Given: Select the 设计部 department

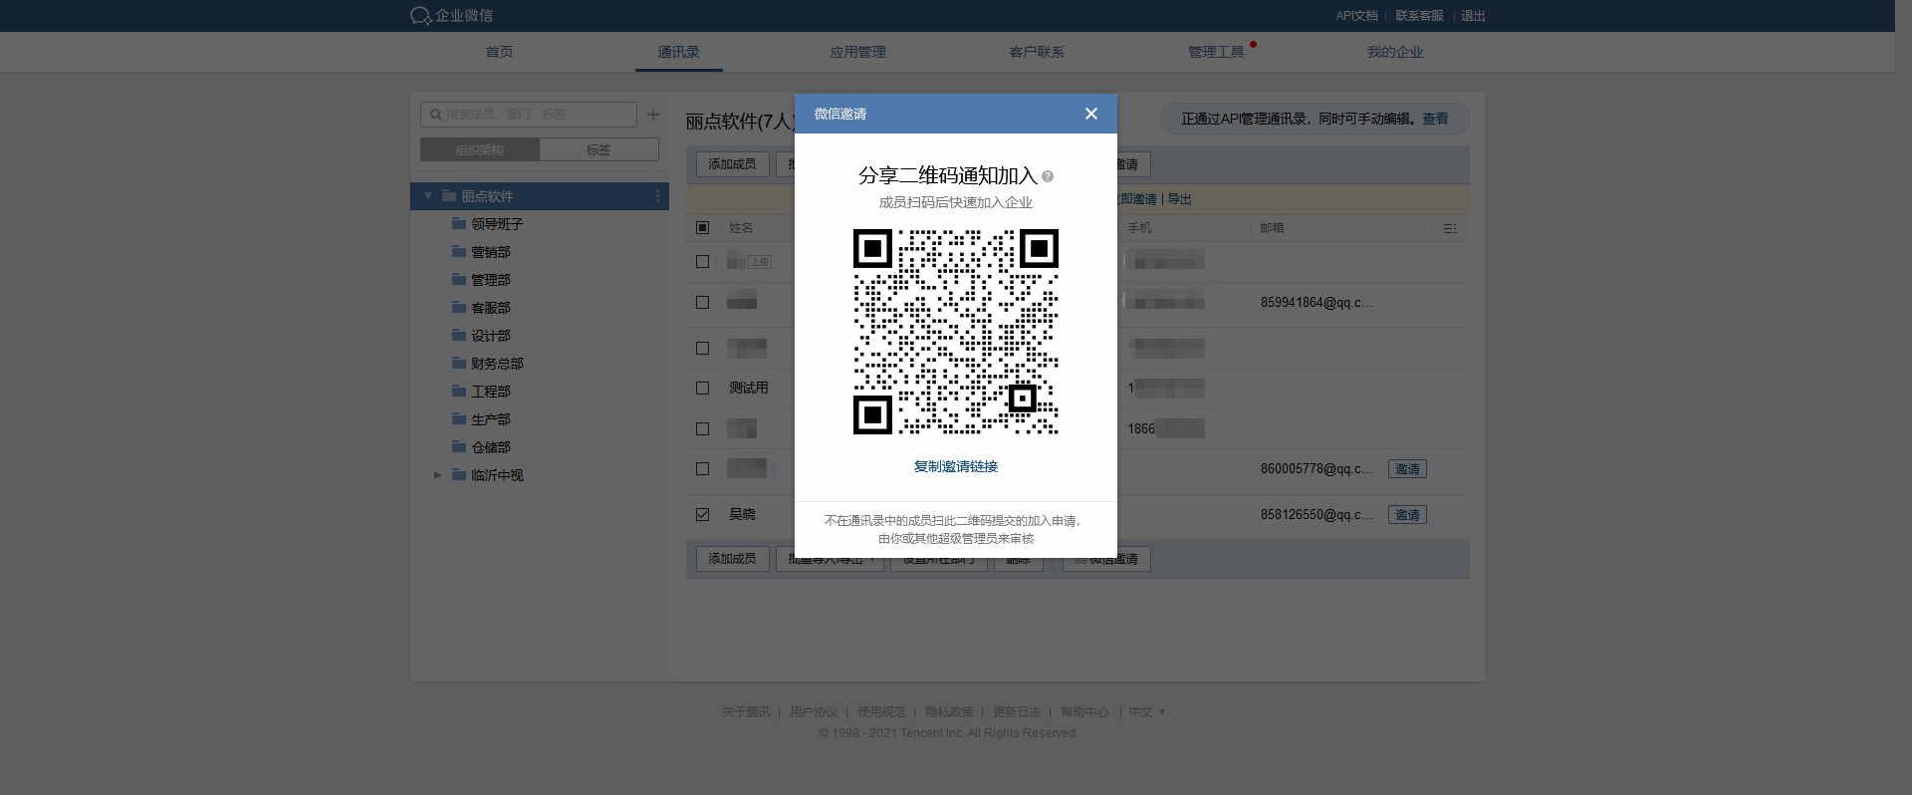Looking at the screenshot, I should pos(491,336).
